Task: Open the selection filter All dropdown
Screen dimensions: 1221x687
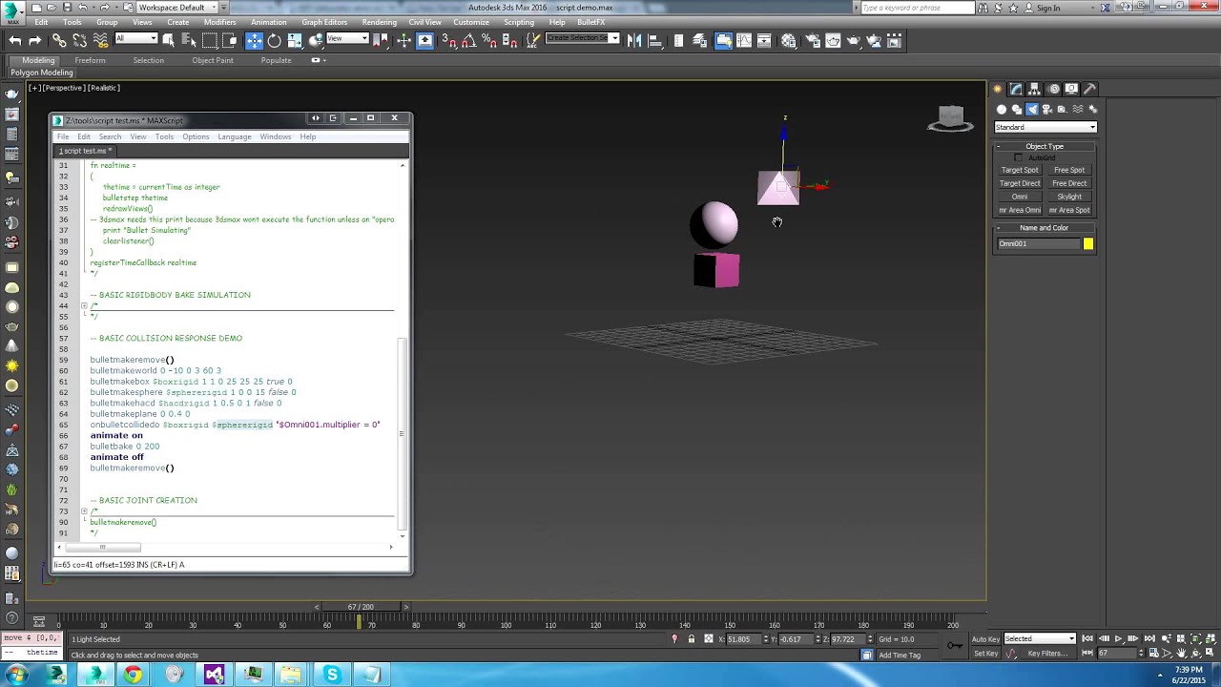Action: pyautogui.click(x=135, y=39)
